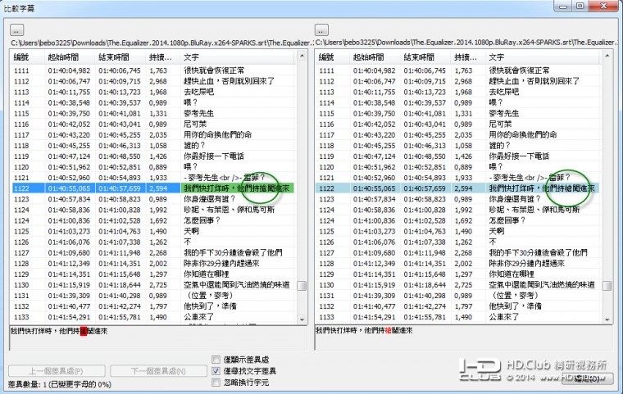
Task: Select row 1112 in the right list
Action: coord(458,81)
